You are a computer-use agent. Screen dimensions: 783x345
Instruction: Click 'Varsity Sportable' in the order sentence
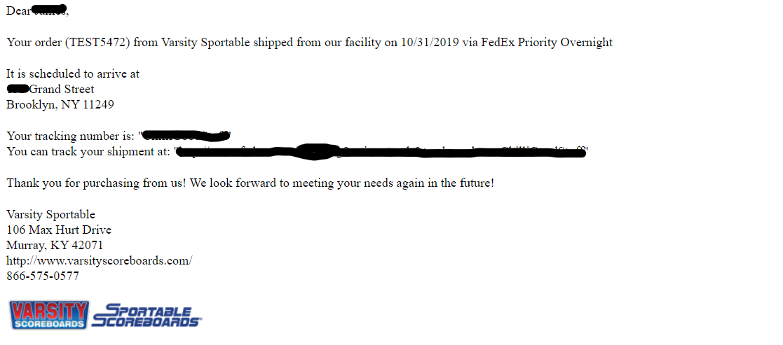point(205,43)
